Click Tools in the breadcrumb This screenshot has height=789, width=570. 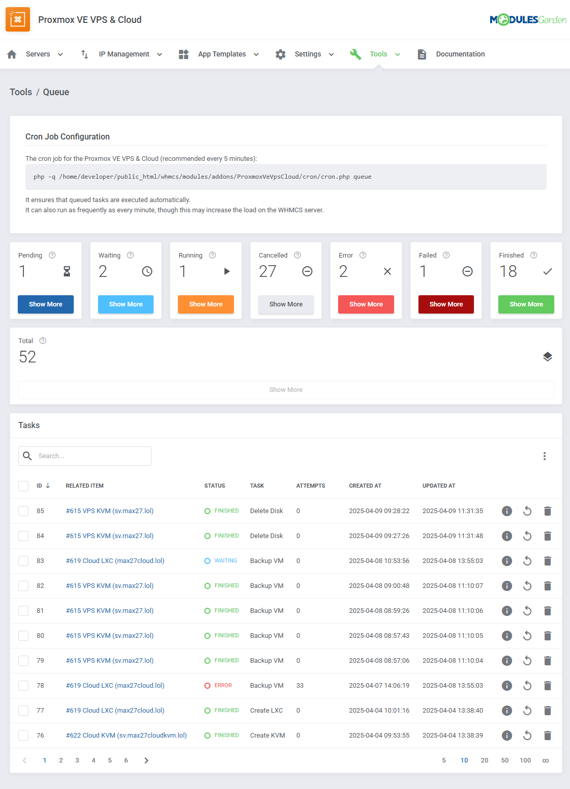[21, 92]
